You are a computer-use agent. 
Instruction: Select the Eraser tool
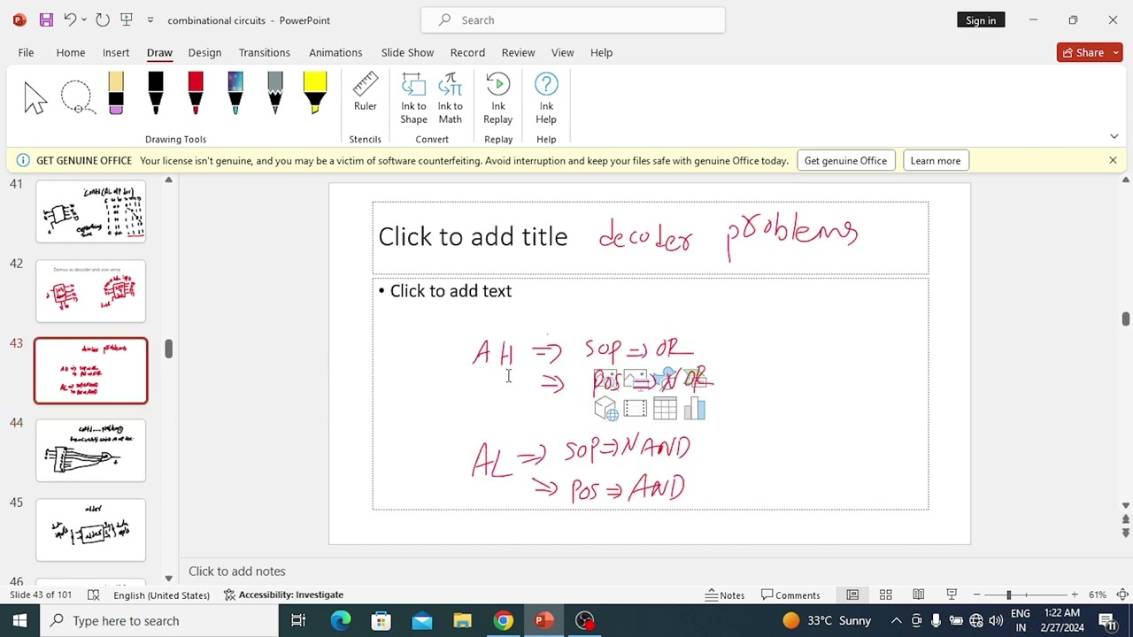[x=116, y=93]
